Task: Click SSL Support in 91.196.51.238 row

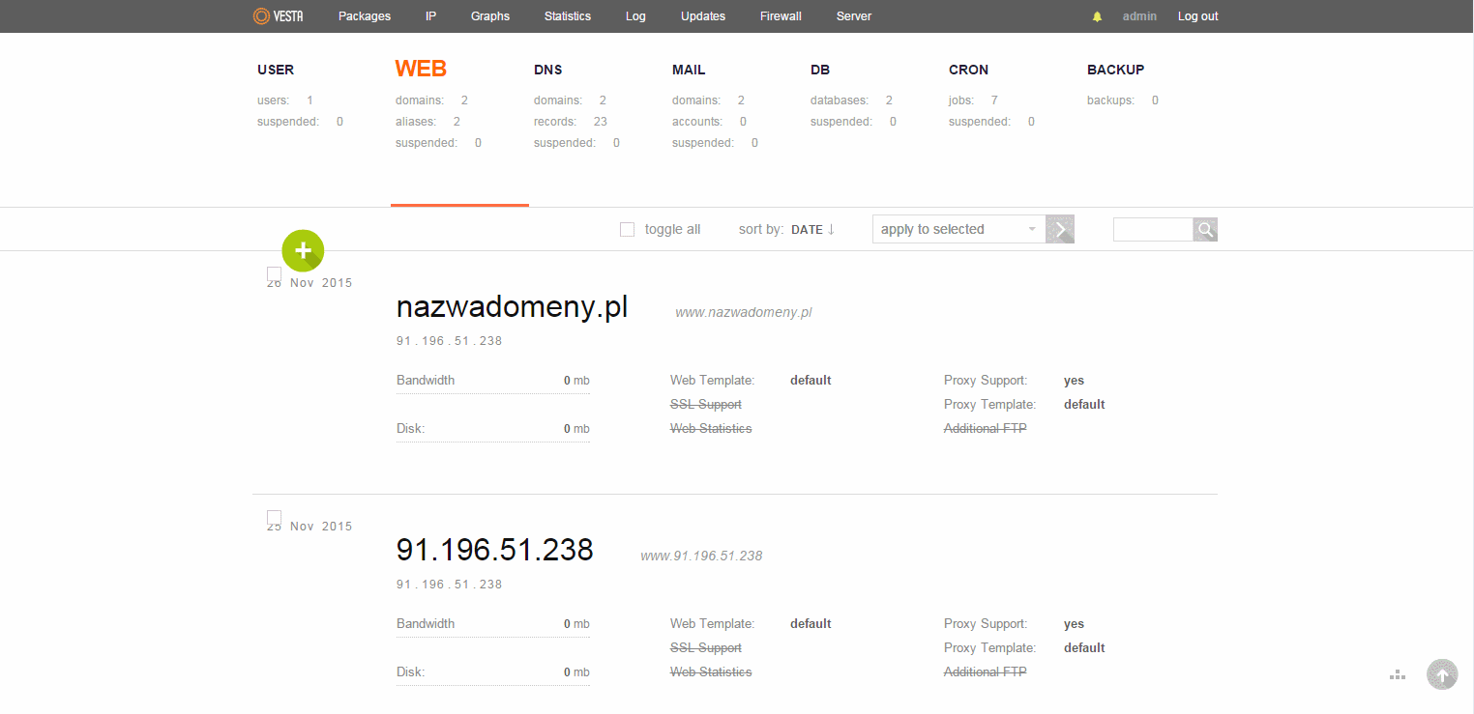Action: (x=706, y=647)
